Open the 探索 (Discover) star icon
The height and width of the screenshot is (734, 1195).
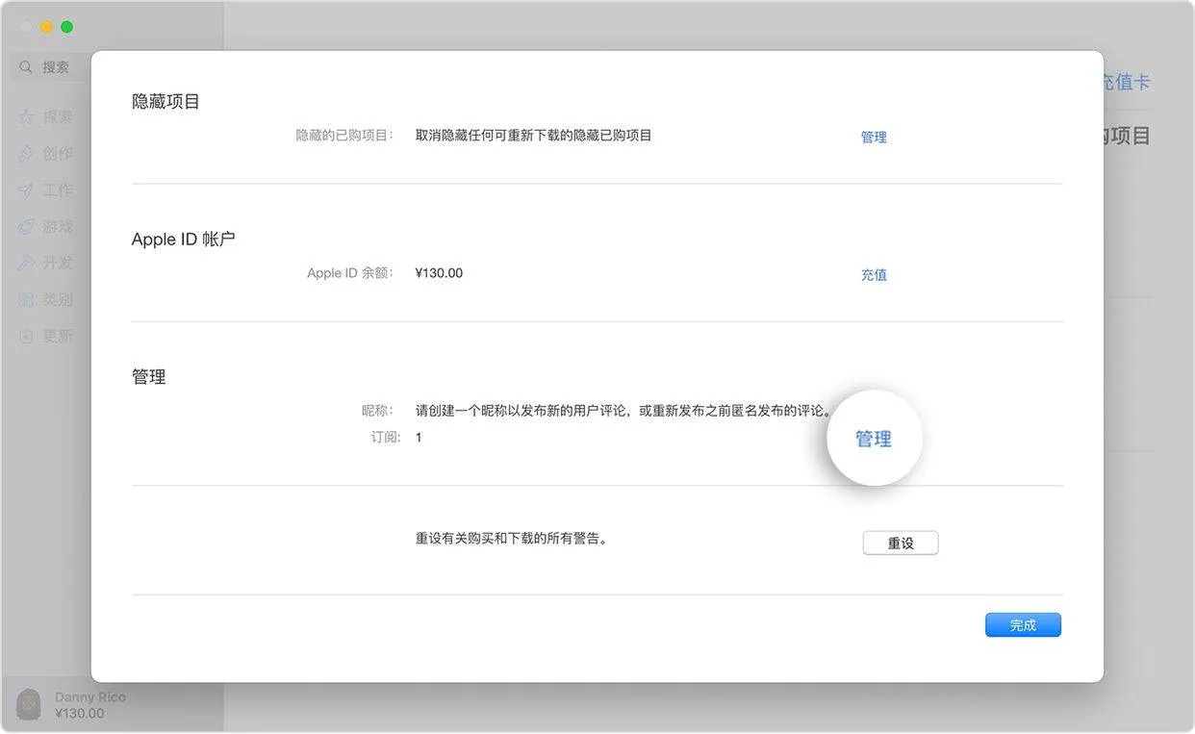[26, 117]
